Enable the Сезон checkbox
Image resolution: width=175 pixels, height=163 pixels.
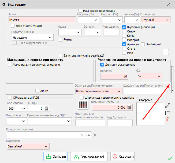pos(124,31)
